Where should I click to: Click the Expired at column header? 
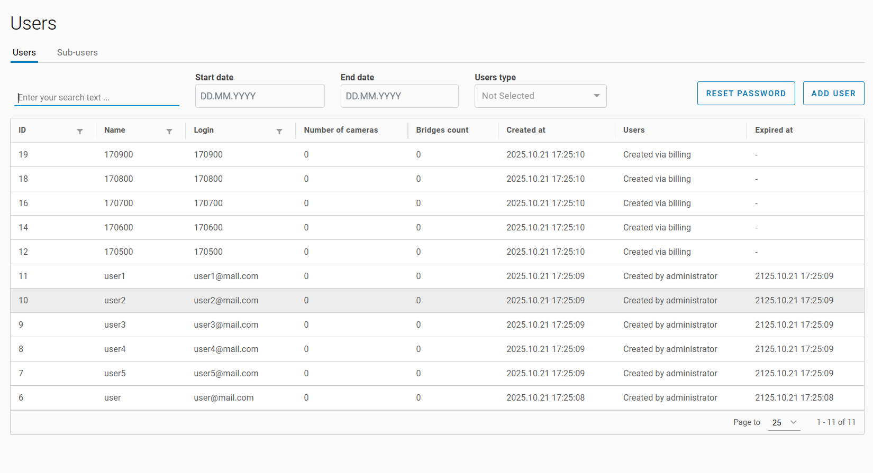point(774,130)
